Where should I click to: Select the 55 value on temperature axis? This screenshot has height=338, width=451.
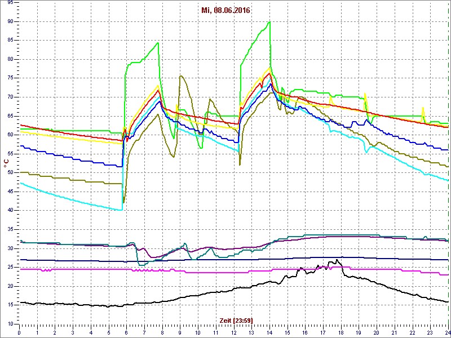[x=9, y=154]
